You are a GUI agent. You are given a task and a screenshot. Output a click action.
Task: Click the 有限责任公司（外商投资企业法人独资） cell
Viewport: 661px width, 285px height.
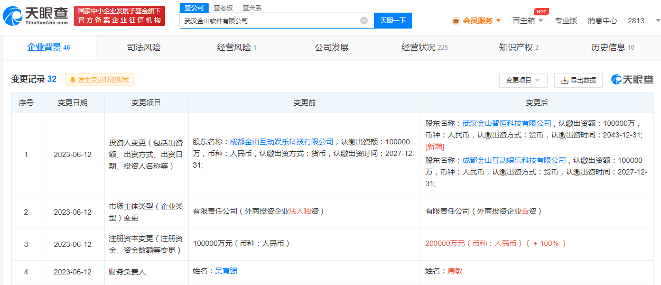point(305,212)
